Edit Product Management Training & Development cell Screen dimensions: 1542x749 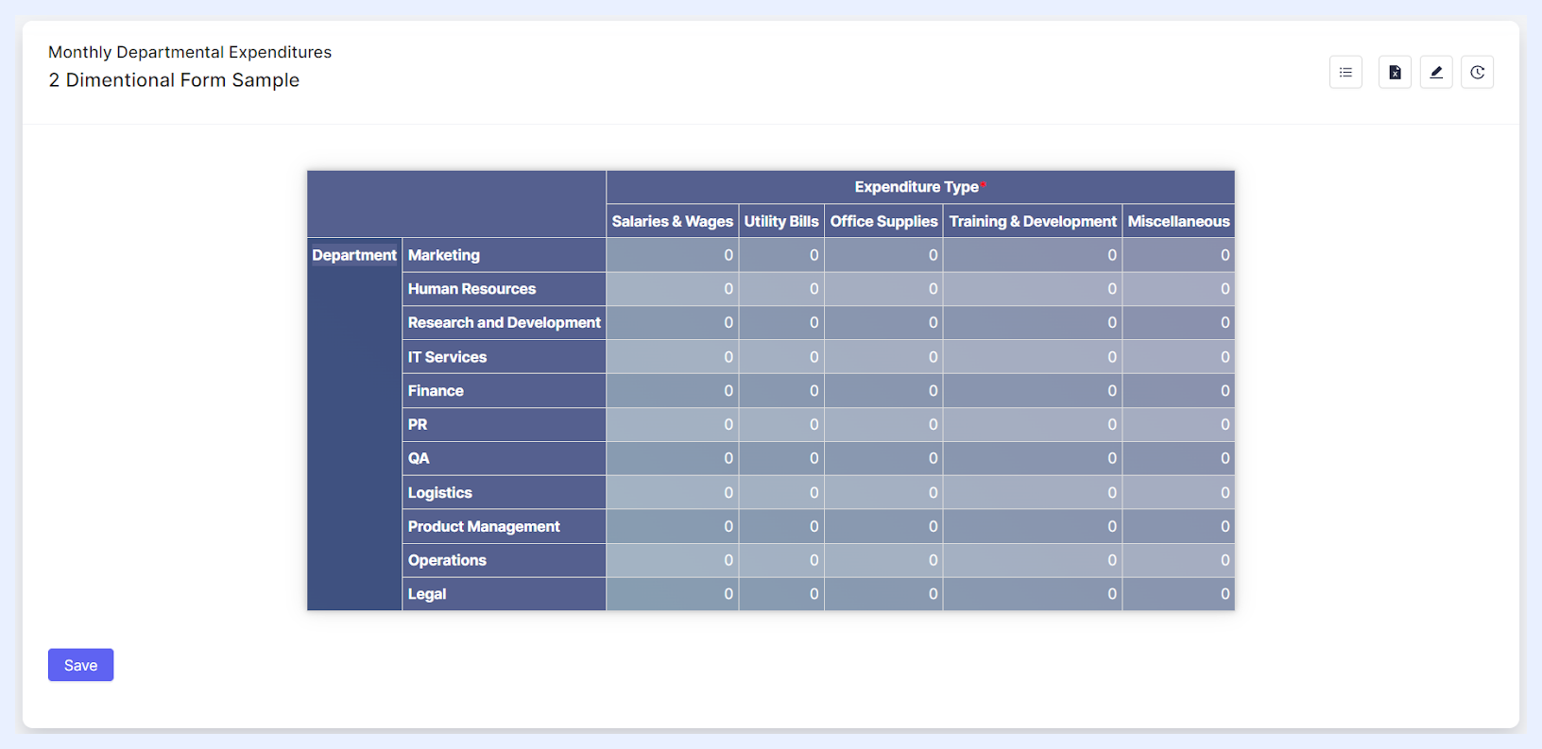tap(1033, 526)
